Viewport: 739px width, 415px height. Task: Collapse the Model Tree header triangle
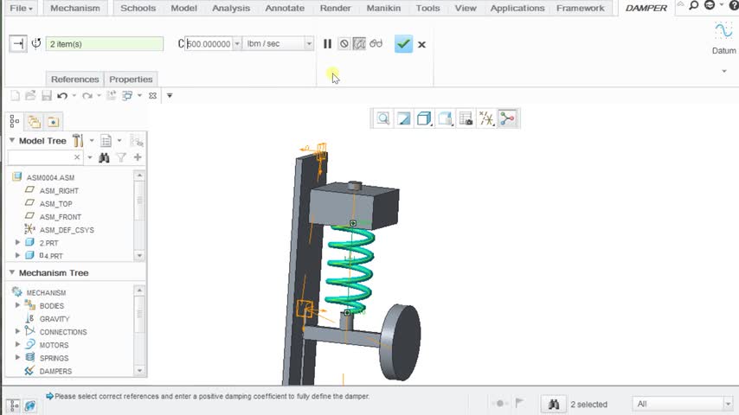(12, 140)
